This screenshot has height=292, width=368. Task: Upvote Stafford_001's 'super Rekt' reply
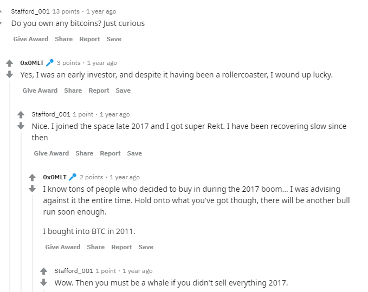(21, 114)
